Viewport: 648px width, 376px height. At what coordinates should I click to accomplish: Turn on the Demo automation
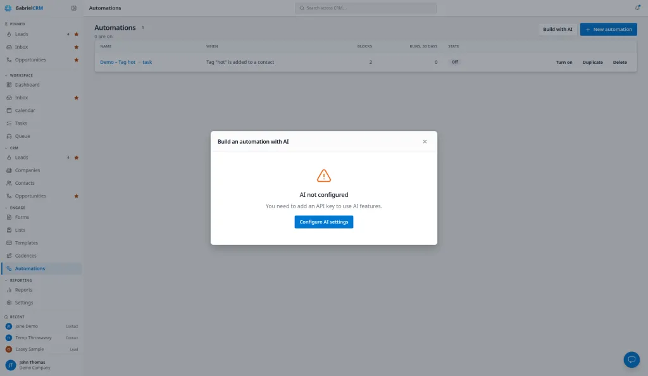[x=564, y=63]
